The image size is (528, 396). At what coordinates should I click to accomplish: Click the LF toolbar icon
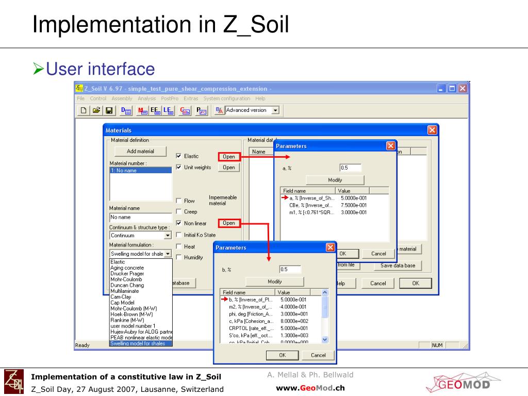(168, 110)
